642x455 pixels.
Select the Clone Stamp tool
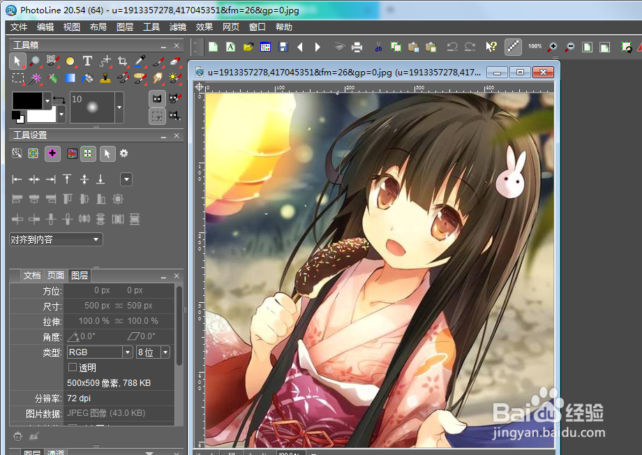tap(105, 78)
